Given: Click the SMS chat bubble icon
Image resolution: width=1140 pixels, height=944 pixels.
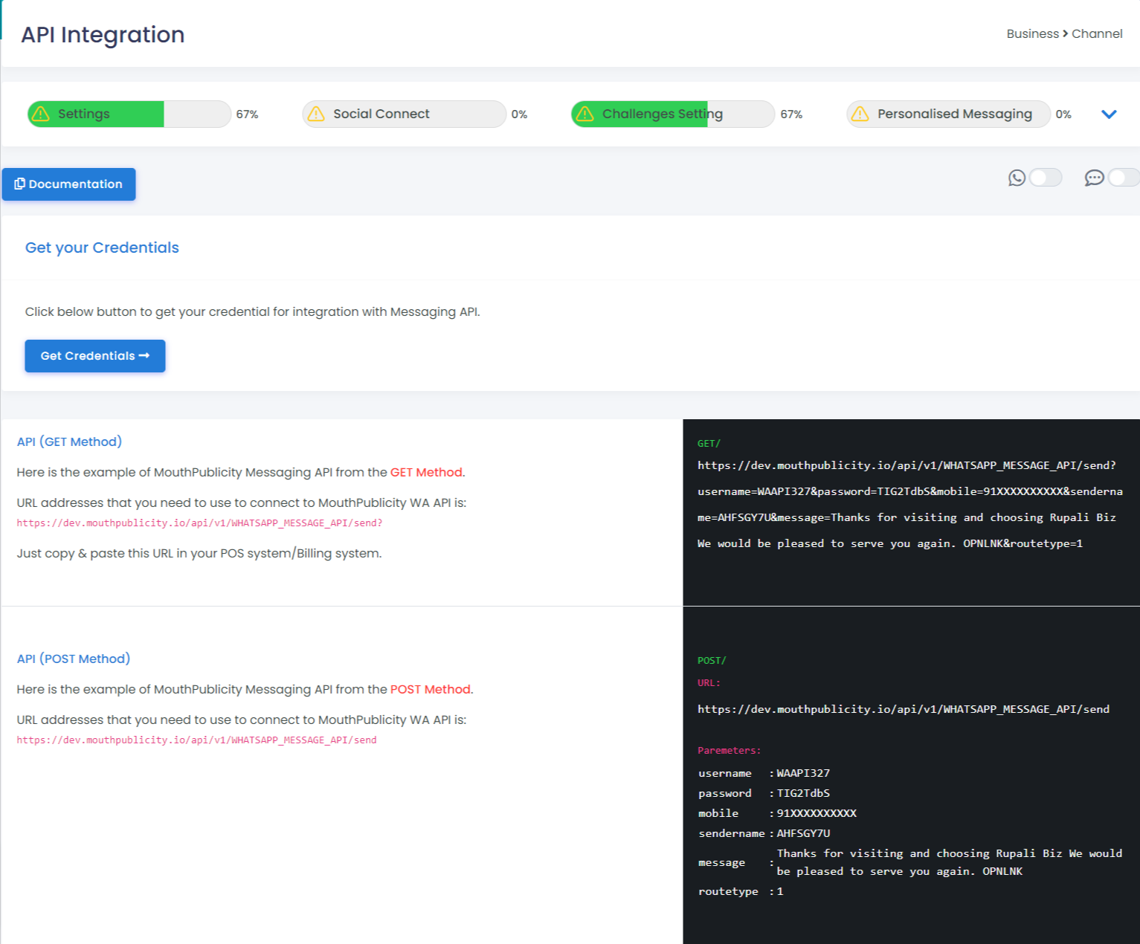Looking at the screenshot, I should 1094,178.
